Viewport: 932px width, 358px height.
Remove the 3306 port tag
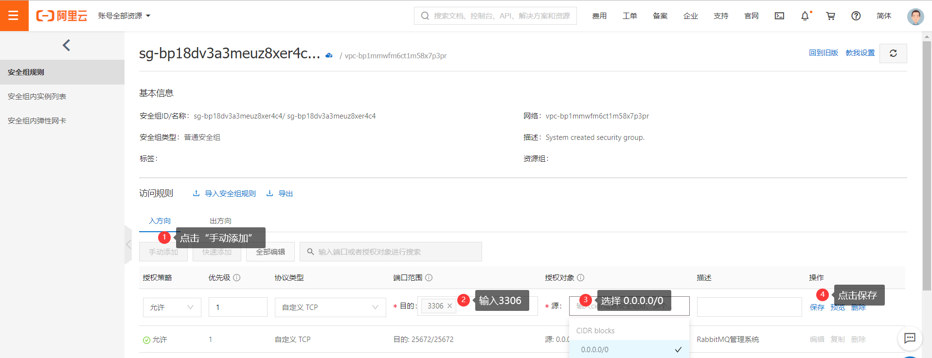click(x=449, y=306)
